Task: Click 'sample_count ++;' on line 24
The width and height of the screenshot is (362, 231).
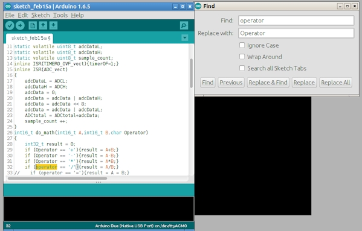Action: (46, 121)
